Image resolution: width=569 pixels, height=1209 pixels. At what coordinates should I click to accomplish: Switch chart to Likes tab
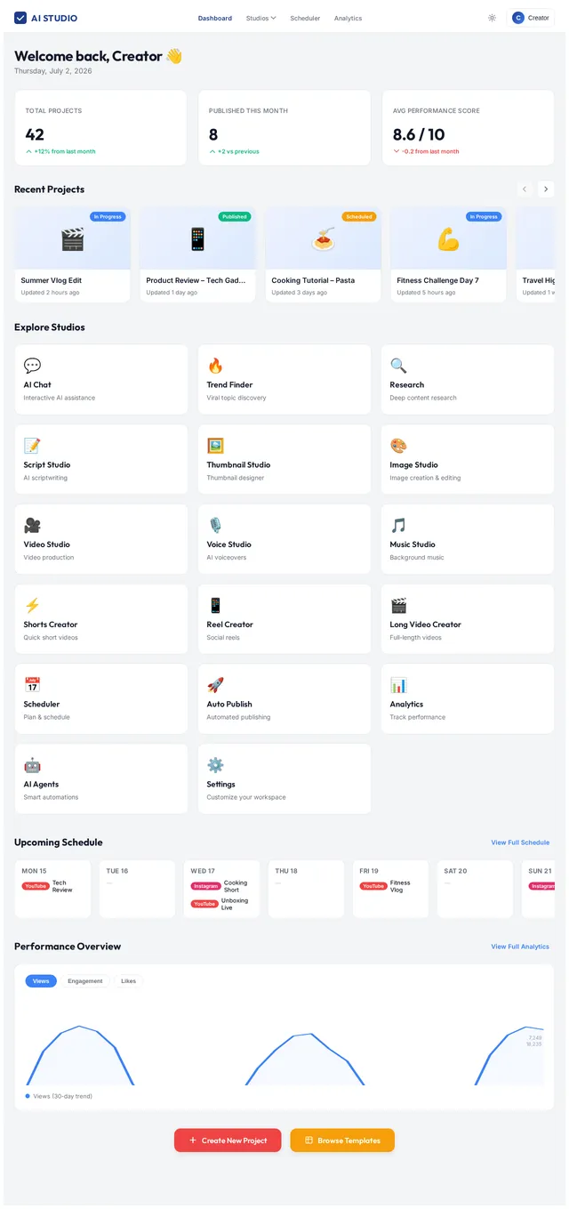point(128,981)
